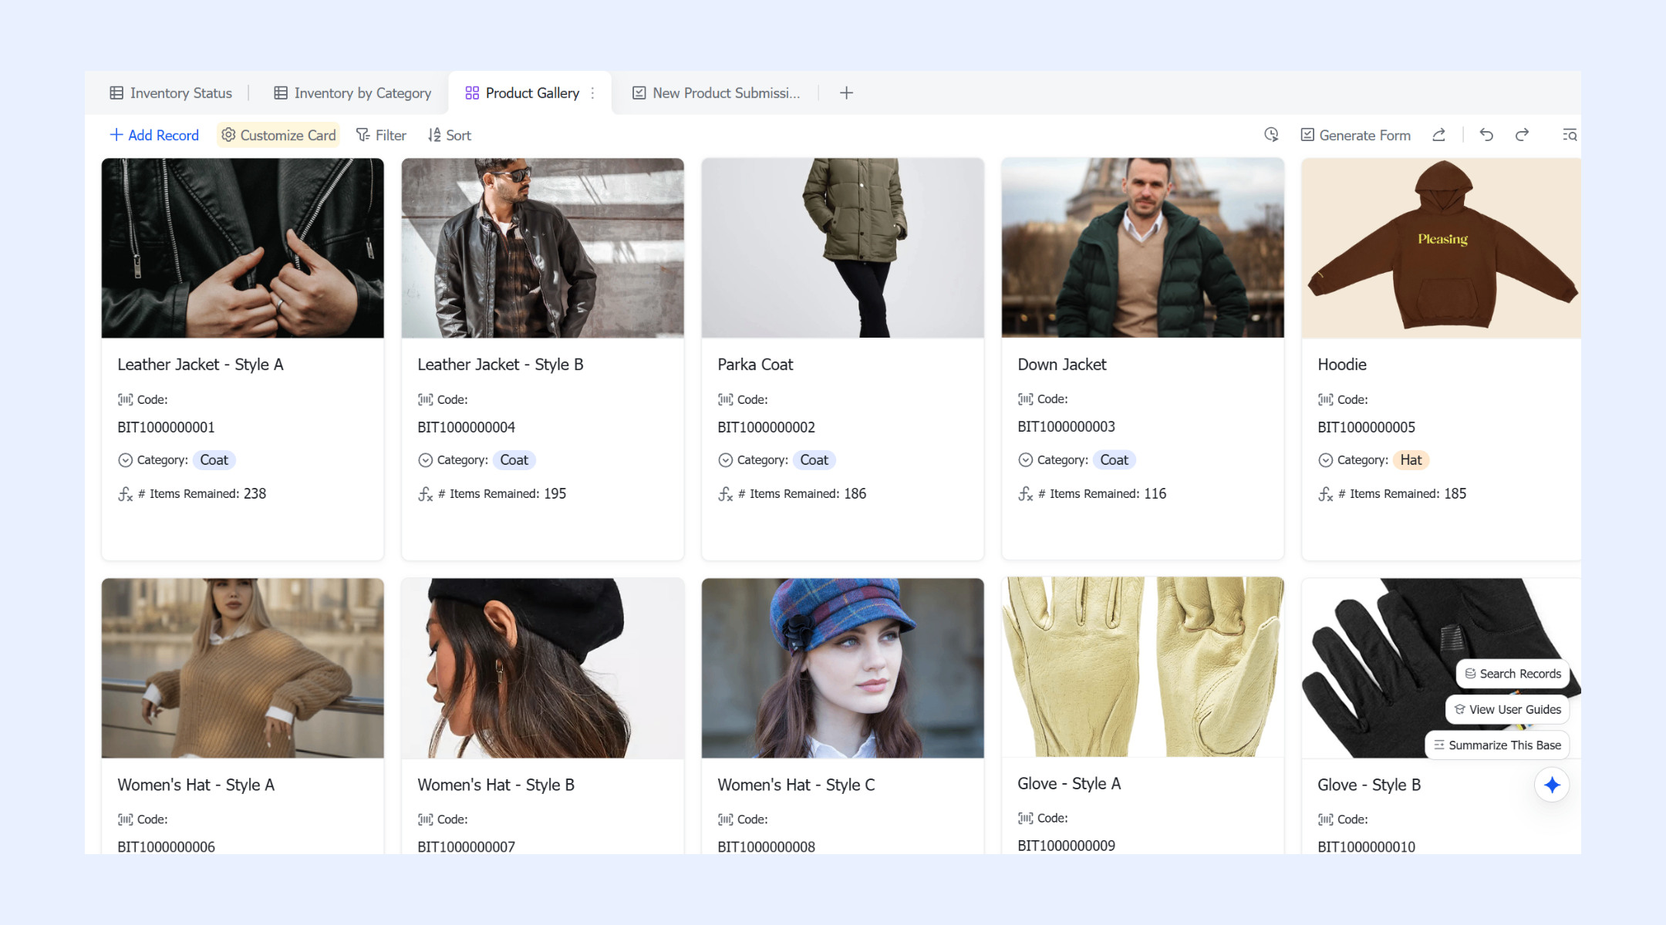Image resolution: width=1666 pixels, height=925 pixels.
Task: Open the Sort options
Action: 449,135
